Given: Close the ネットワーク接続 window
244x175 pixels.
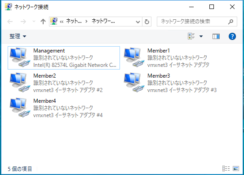Looking at the screenshot, I should coord(232,7).
